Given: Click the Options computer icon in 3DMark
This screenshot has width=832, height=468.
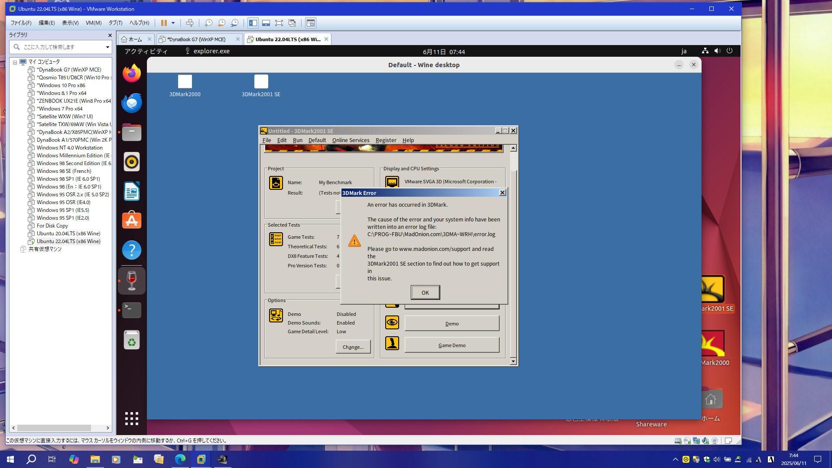Looking at the screenshot, I should point(276,315).
